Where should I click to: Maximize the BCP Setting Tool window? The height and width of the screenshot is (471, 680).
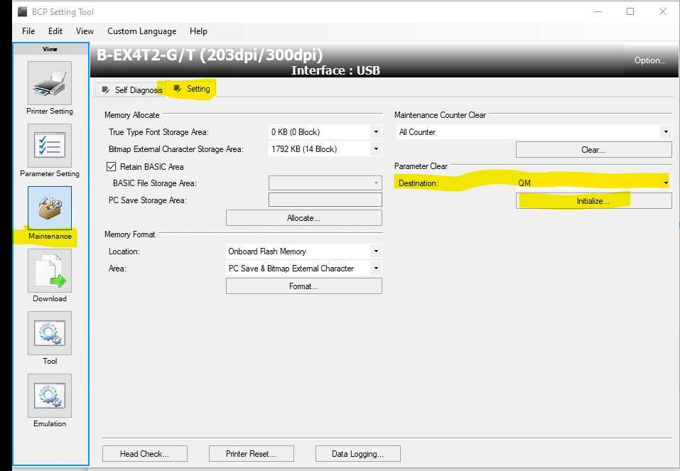[x=630, y=11]
